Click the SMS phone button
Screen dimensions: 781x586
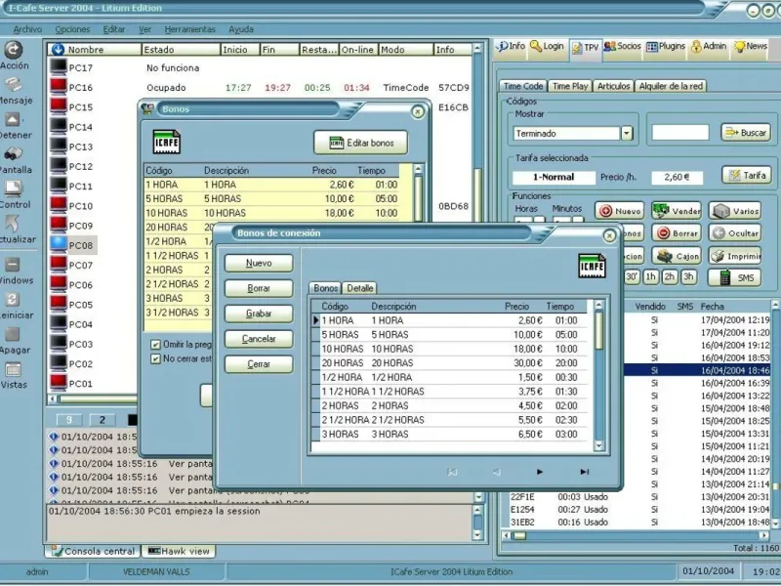735,277
